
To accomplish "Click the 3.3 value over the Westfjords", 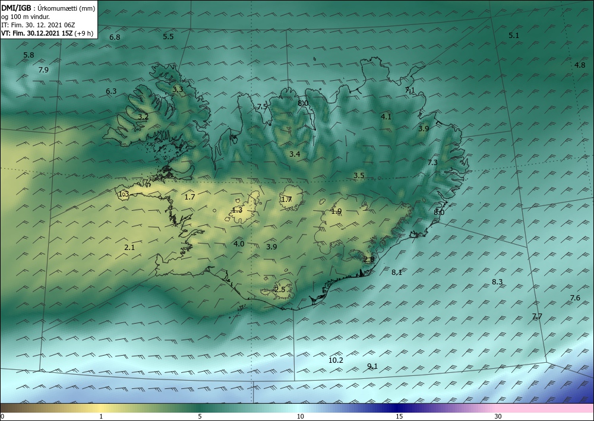I will click(178, 89).
